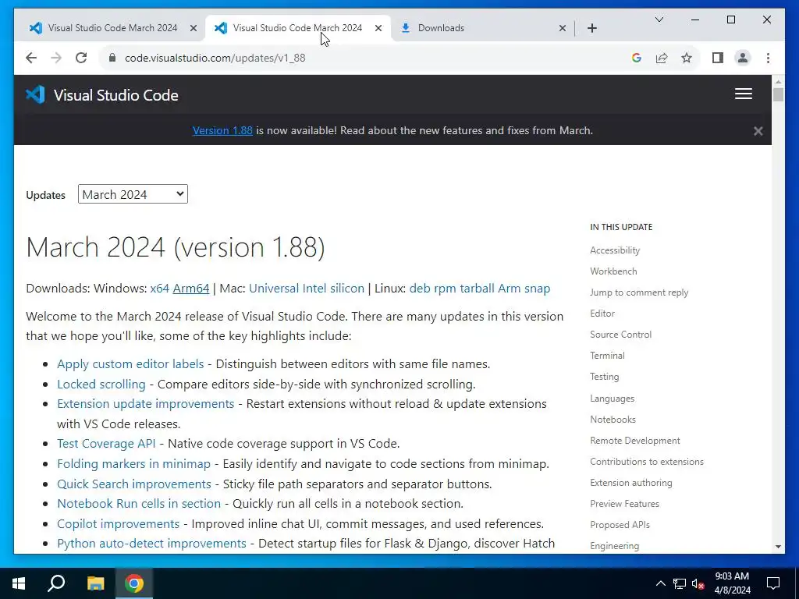
Task: Download the Linux deb package
Action: click(x=420, y=289)
